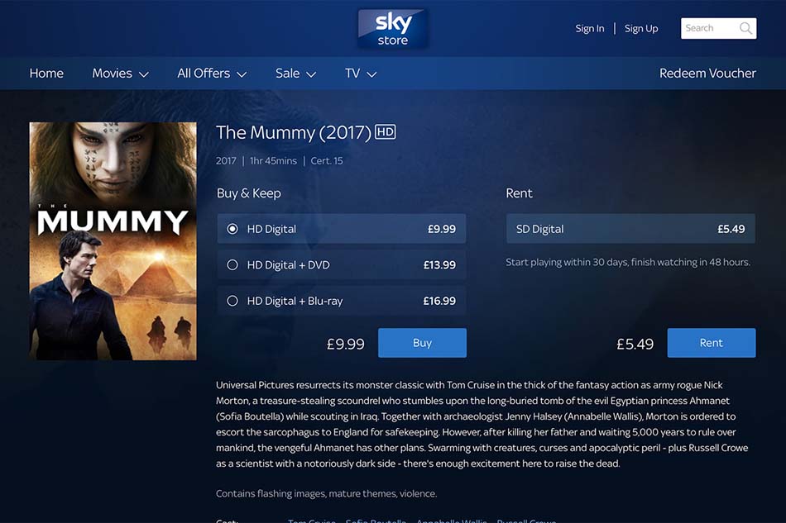The image size is (786, 523).
Task: Select the HD Digital radio option
Action: point(232,229)
